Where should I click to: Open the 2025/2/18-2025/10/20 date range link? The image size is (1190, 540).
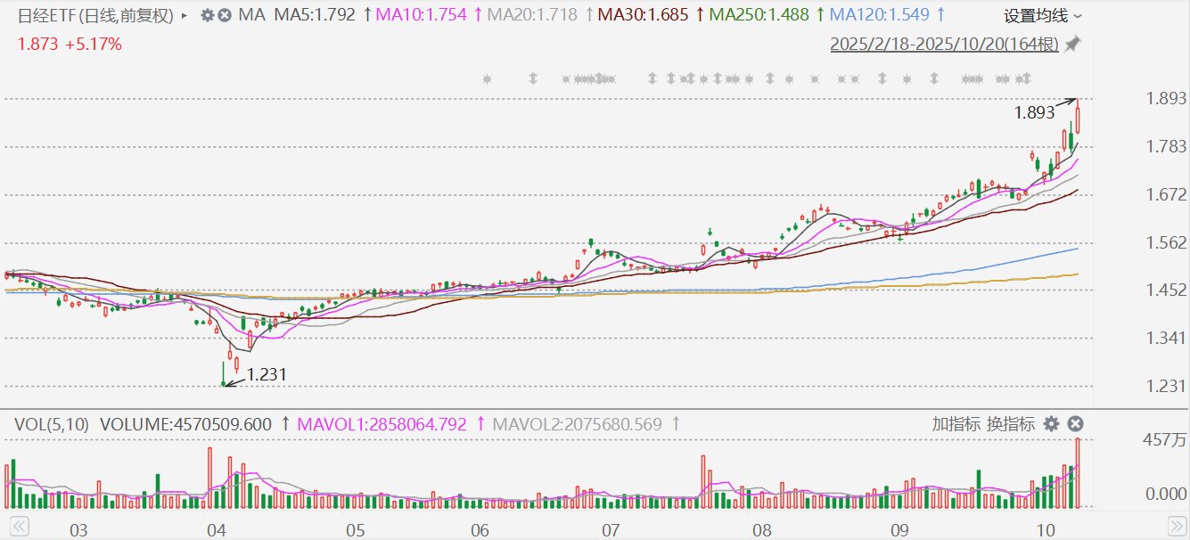coord(944,44)
